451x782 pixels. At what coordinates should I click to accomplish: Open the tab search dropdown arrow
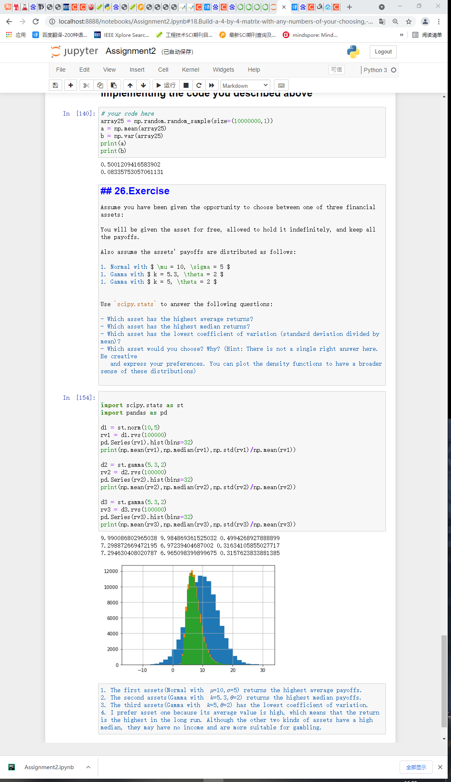tap(382, 7)
